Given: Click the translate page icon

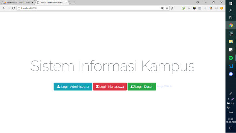Looking at the screenshot, I should [163, 8].
